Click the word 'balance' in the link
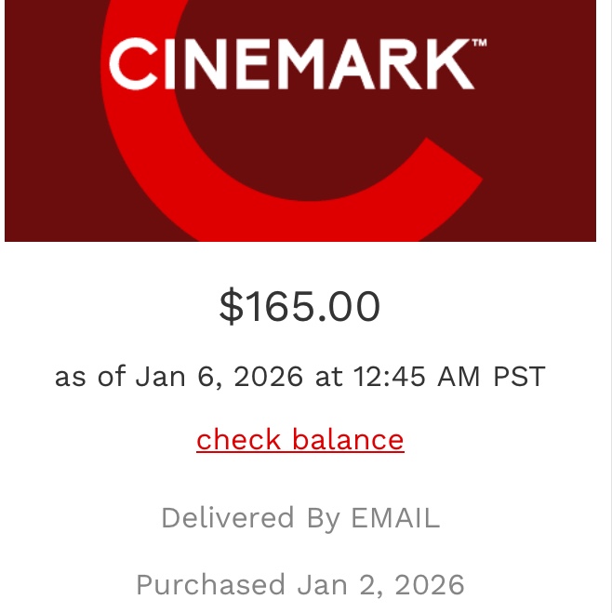612x613 pixels. tap(348, 439)
